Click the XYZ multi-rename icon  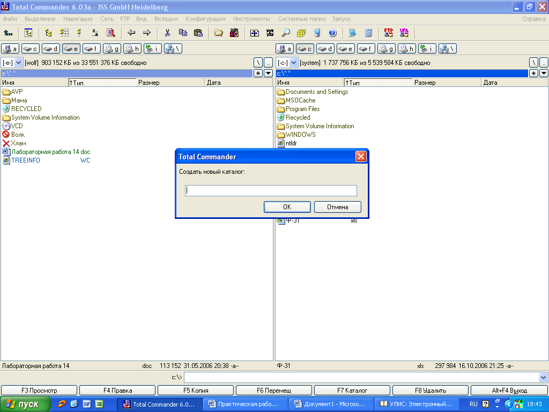(270, 33)
